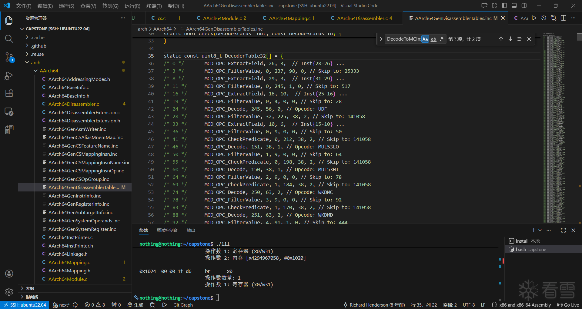582x309 pixels.
Task: Open editor More Actions ellipsis
Action: (x=573, y=18)
